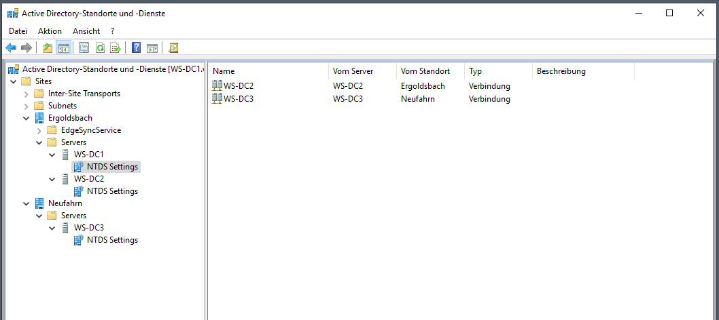The height and width of the screenshot is (320, 719).
Task: Toggle the console tree pane button
Action: [x=63, y=47]
